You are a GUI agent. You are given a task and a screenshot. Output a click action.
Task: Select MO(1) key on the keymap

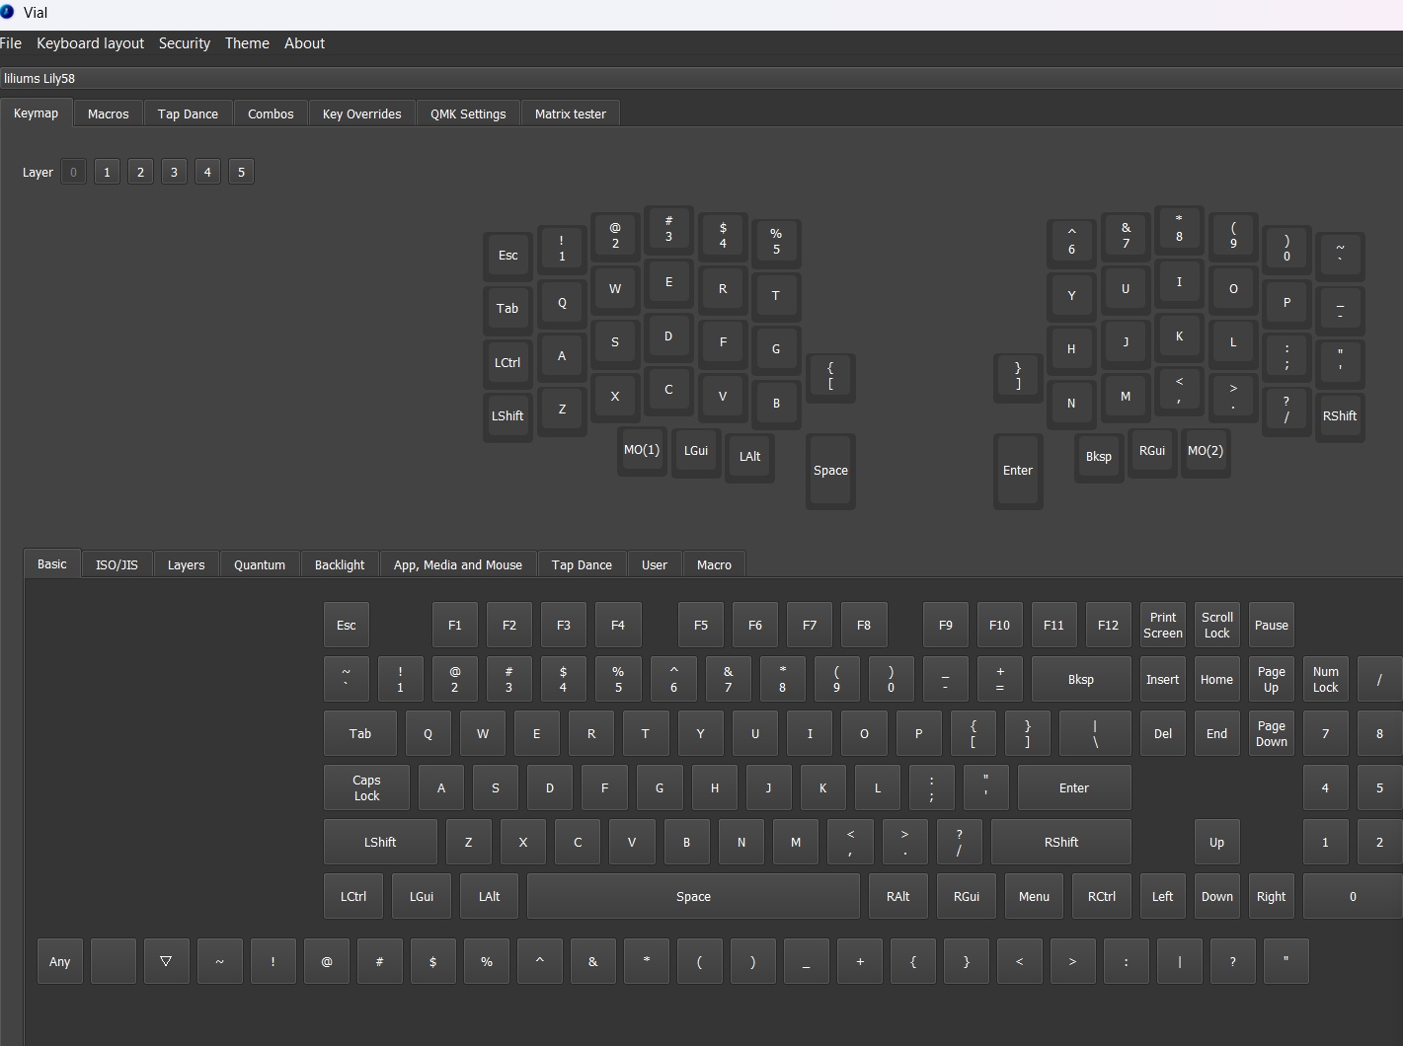[x=642, y=450]
